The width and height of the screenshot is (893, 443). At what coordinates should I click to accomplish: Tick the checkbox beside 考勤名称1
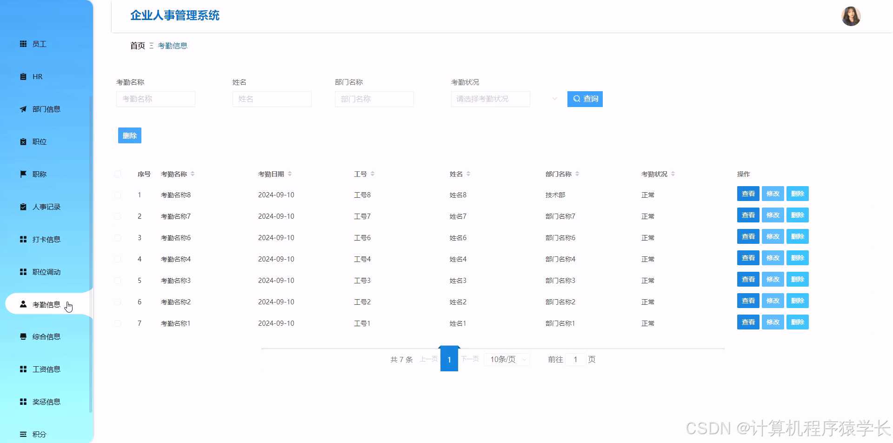(x=118, y=323)
